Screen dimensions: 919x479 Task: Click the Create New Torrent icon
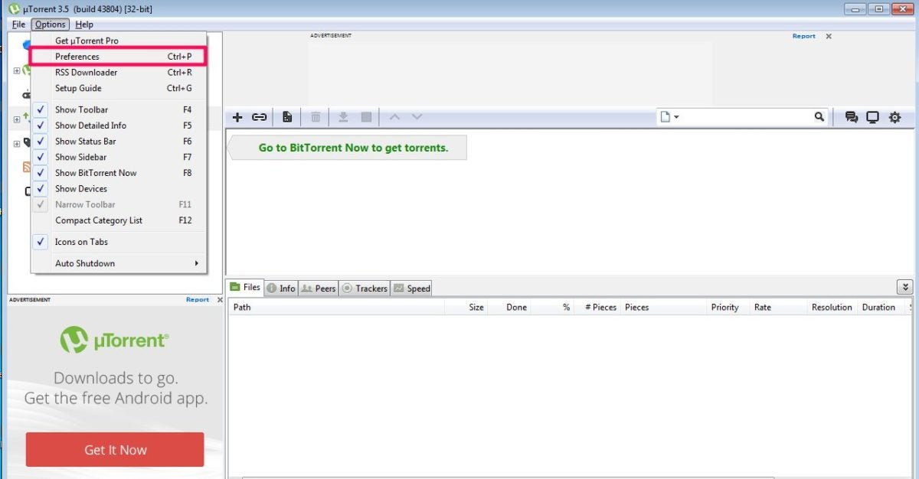(287, 117)
